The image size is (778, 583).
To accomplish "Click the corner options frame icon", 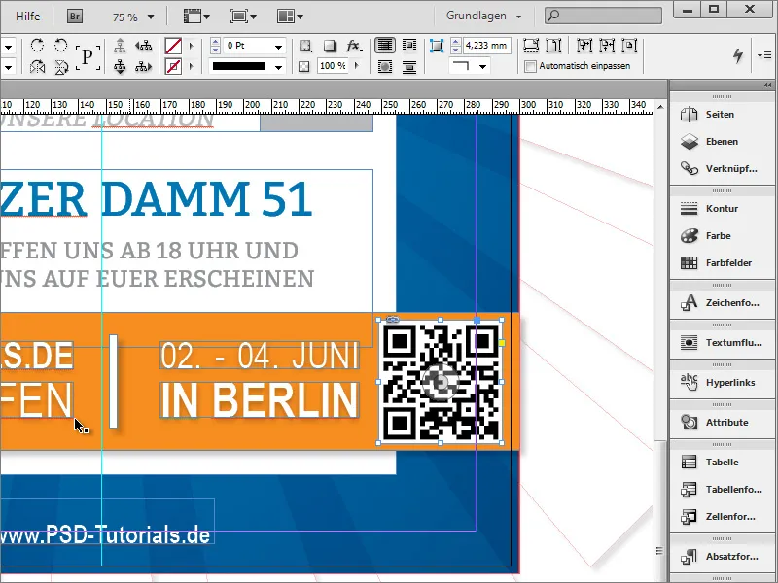I will coord(436,46).
